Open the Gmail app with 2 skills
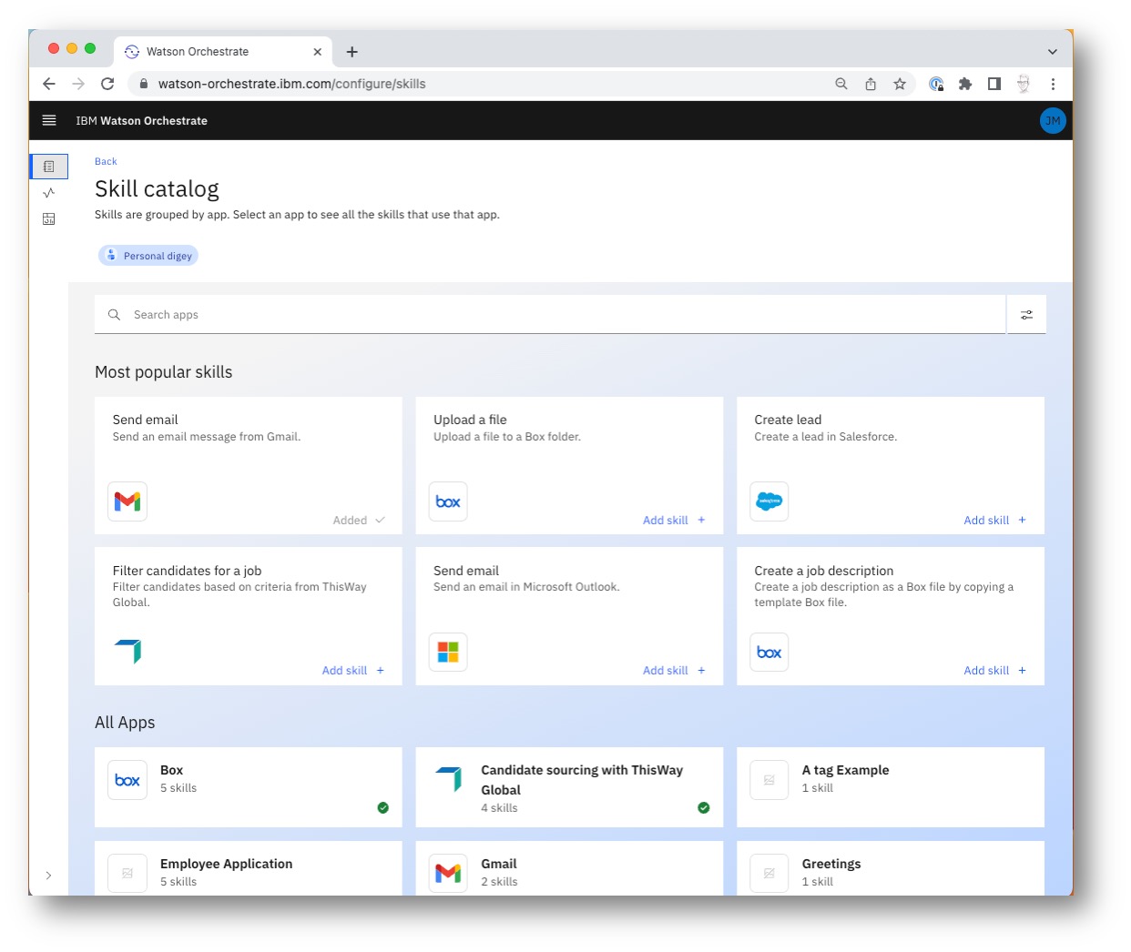Screen dimensions: 1131x952 tap(569, 868)
